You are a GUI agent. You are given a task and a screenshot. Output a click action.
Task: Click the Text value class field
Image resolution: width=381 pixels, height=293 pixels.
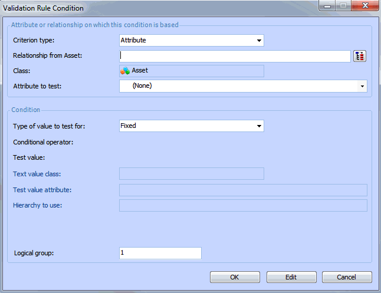tap(192, 174)
